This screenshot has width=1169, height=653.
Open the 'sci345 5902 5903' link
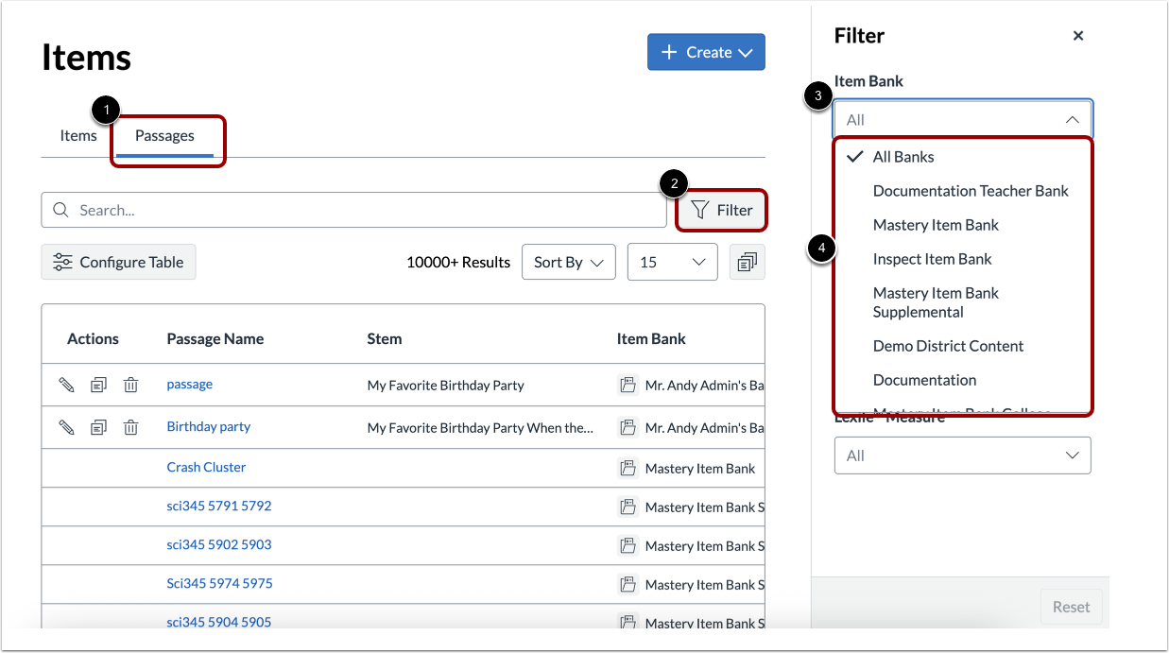[219, 544]
